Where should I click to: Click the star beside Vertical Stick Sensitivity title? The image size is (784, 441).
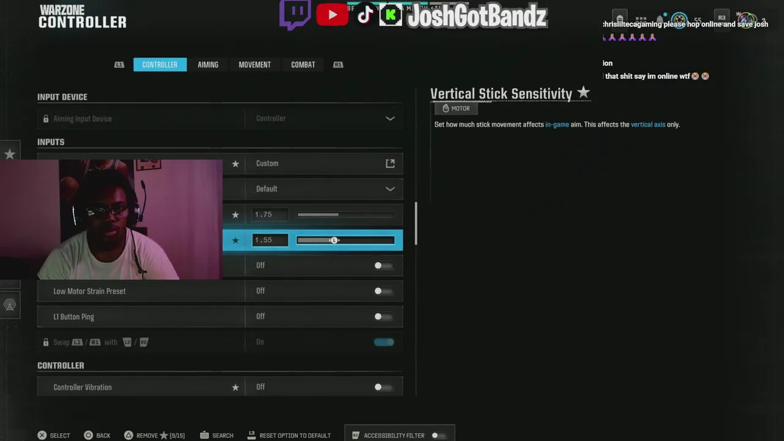(583, 92)
